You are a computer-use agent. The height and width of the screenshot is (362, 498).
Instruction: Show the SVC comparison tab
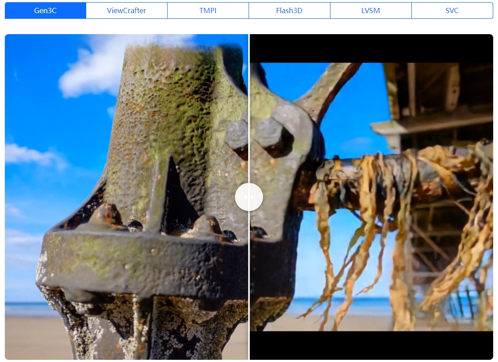[452, 11]
